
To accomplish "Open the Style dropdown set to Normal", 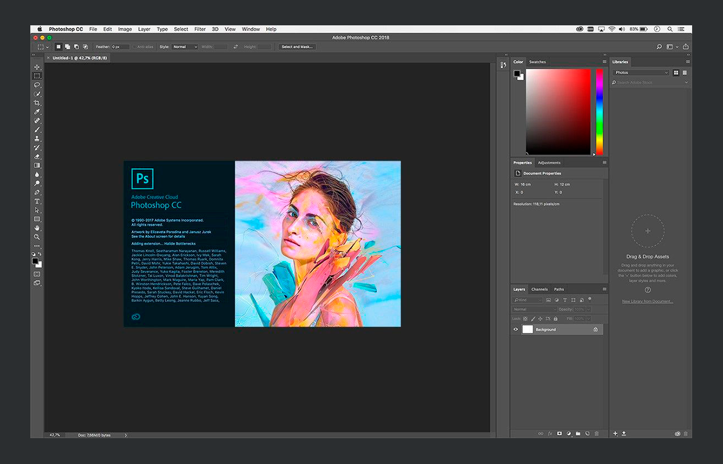I will click(x=185, y=47).
